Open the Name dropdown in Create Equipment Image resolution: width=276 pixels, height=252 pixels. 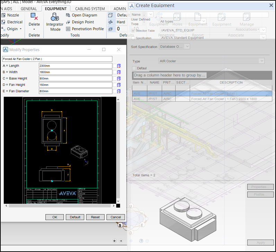[x=151, y=14]
